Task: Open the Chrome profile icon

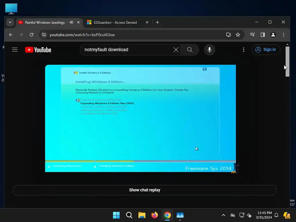Action: click(273, 35)
